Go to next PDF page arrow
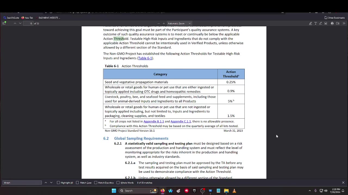 [x=20, y=23]
